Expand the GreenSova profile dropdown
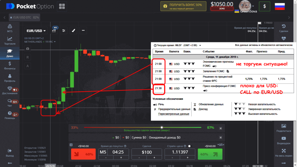Screen dimensions: 297x167 [x=253, y=6]
